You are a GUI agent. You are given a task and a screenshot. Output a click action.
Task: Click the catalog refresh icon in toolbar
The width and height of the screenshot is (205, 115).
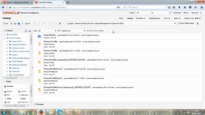(x=12, y=24)
